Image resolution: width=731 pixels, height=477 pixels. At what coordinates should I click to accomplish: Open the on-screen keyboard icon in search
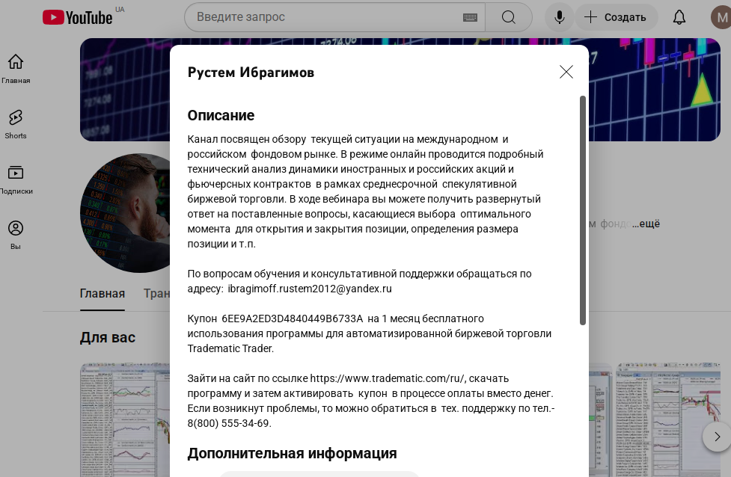pos(470,18)
